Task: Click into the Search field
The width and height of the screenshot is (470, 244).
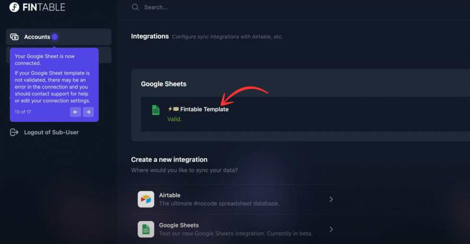Action: [x=240, y=7]
